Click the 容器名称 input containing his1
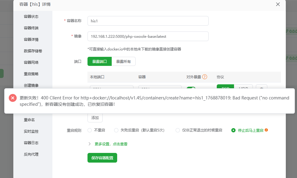 pyautogui.click(x=147, y=21)
